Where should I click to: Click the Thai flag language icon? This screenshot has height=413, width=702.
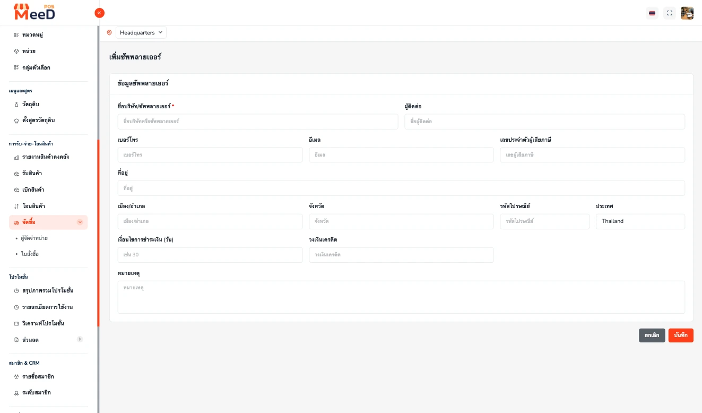[x=652, y=13]
